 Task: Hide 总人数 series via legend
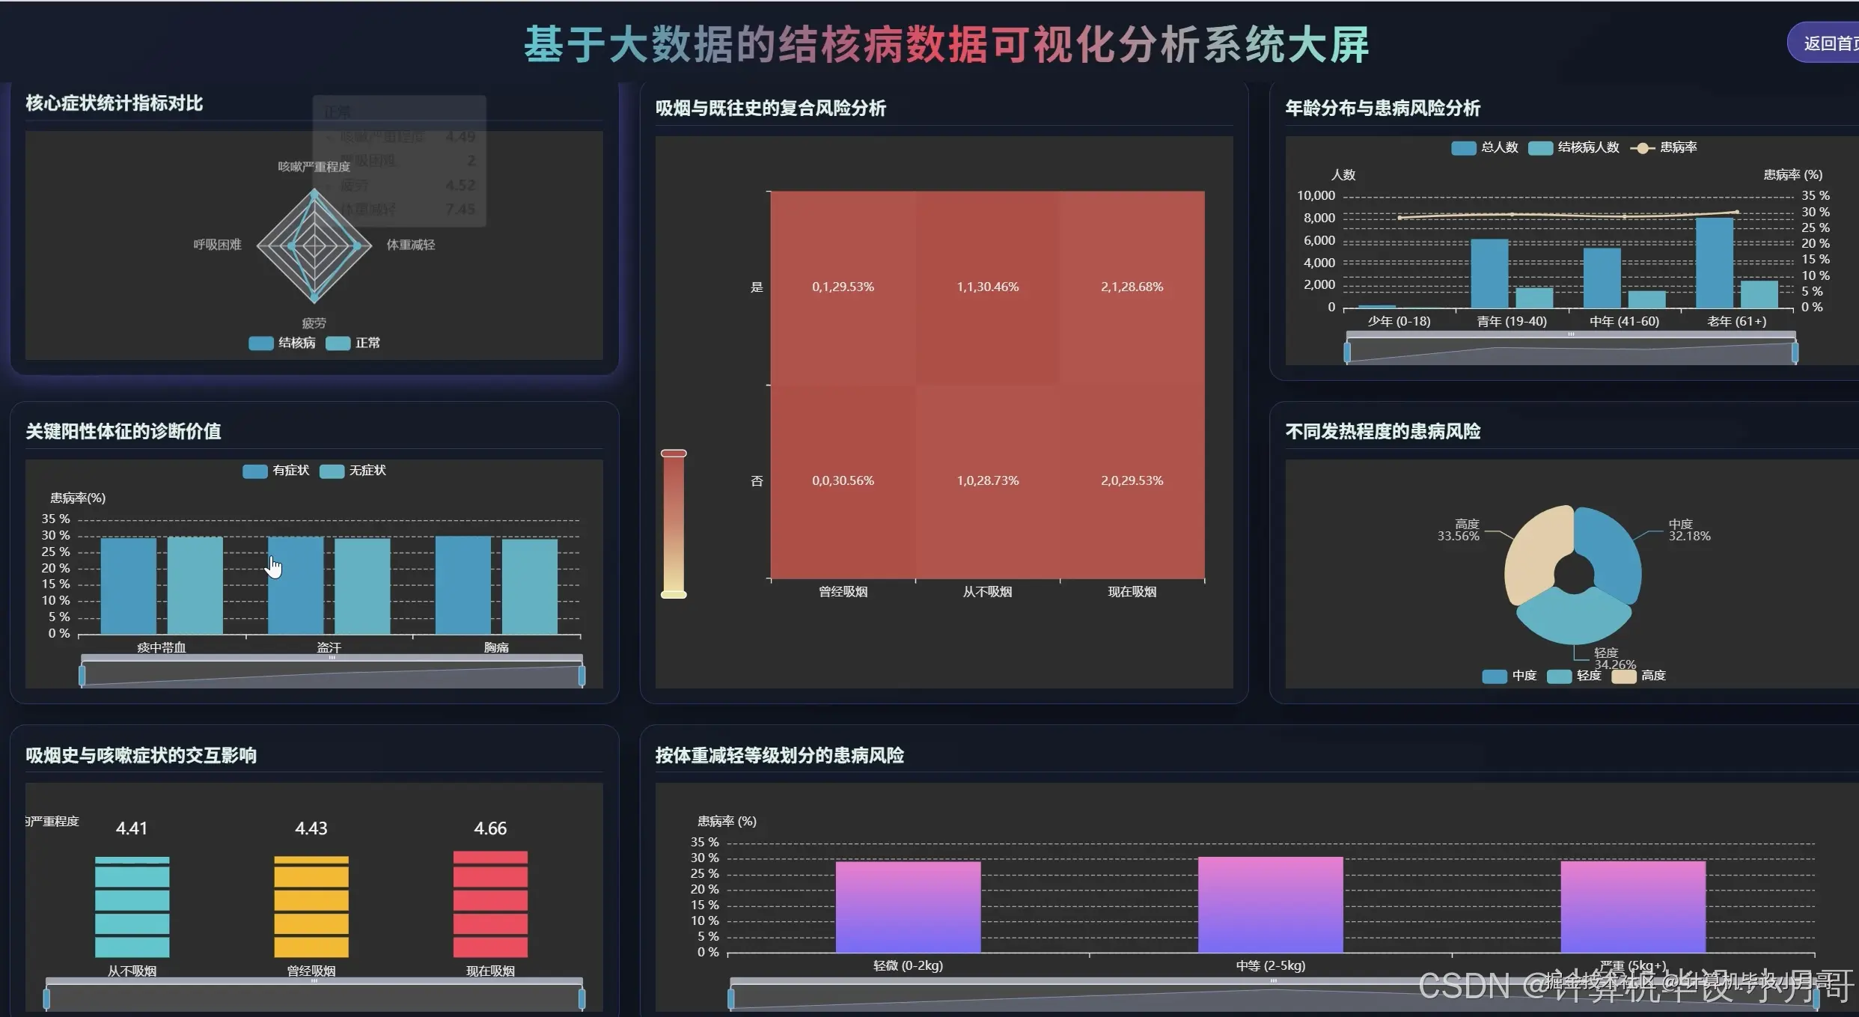[x=1463, y=147]
